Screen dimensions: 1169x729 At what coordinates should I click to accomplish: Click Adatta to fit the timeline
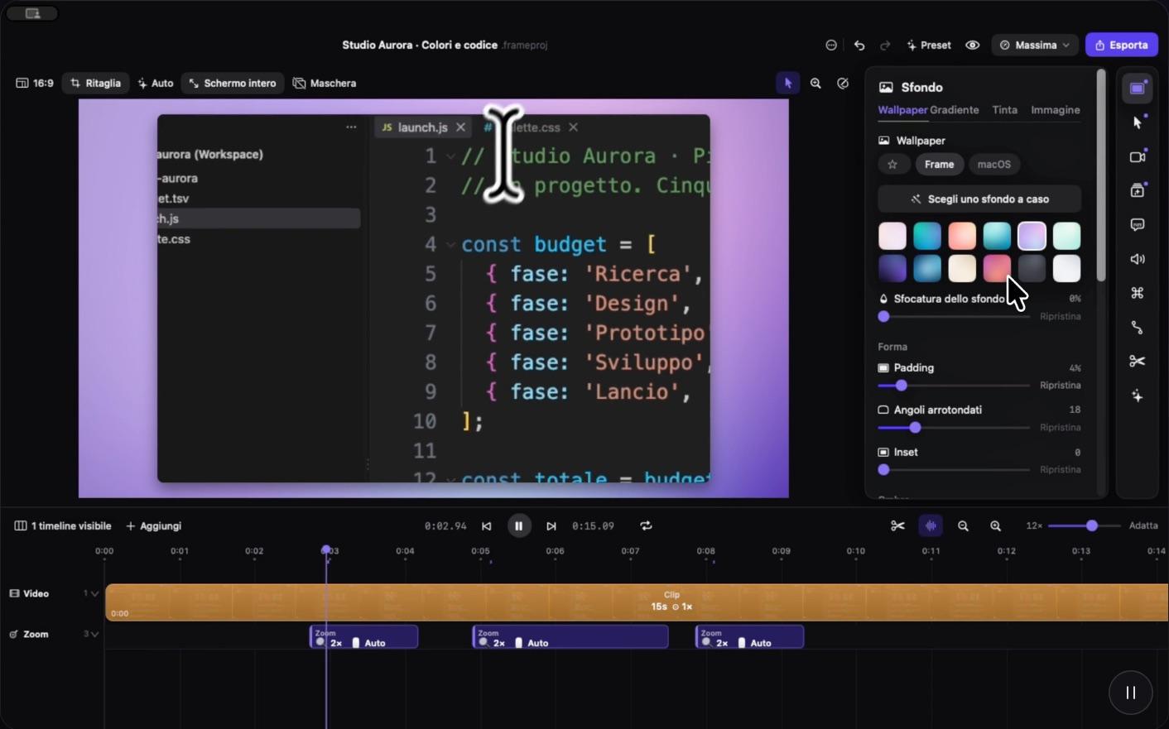coord(1143,526)
